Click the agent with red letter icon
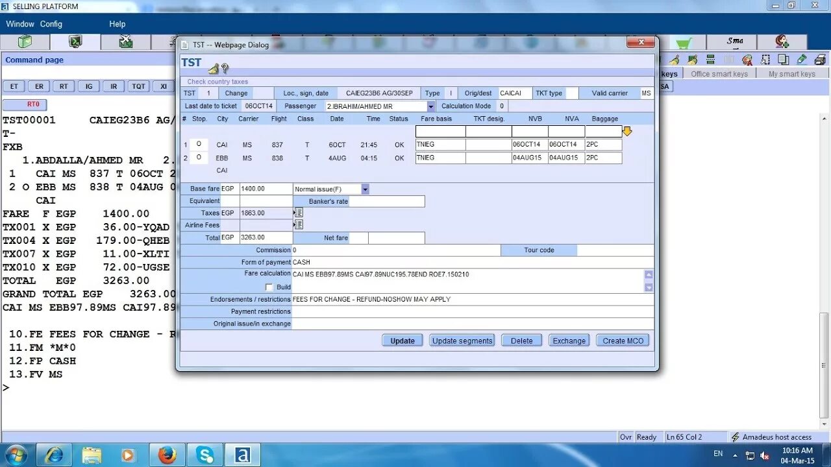Image resolution: width=831 pixels, height=467 pixels. click(747, 60)
